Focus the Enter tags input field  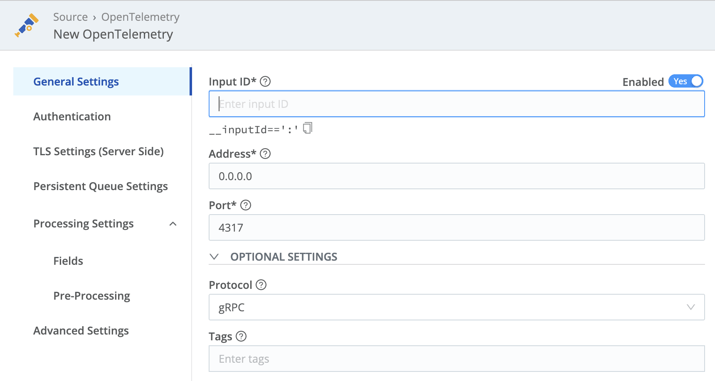(x=456, y=359)
